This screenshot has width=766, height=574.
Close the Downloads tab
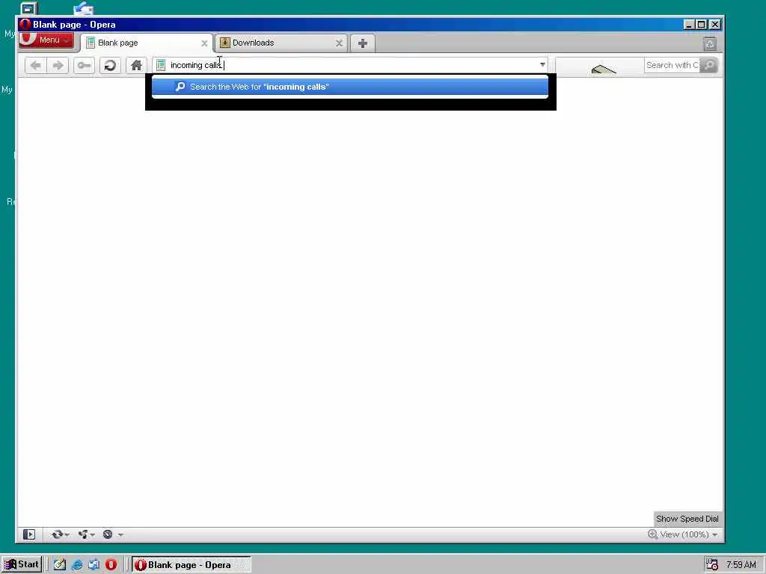click(339, 43)
